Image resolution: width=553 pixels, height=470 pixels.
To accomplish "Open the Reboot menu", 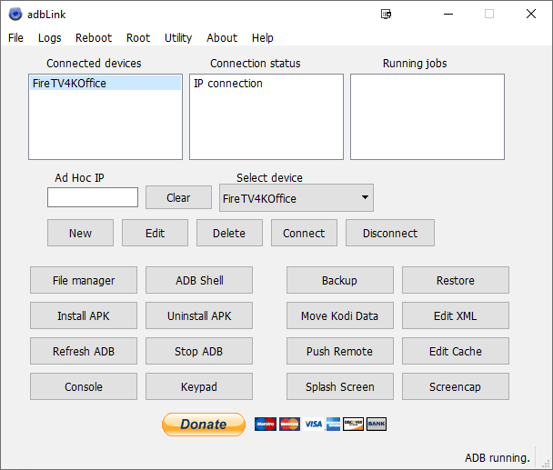I will 94,38.
